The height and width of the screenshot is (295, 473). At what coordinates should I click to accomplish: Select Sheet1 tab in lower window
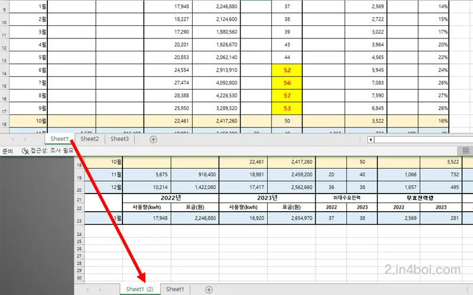pos(175,289)
